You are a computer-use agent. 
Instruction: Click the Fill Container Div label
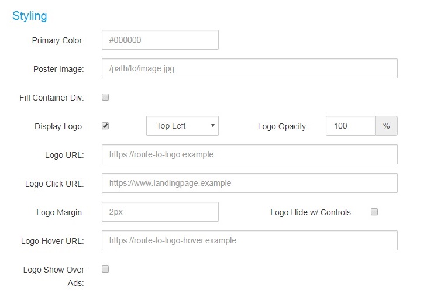51,98
